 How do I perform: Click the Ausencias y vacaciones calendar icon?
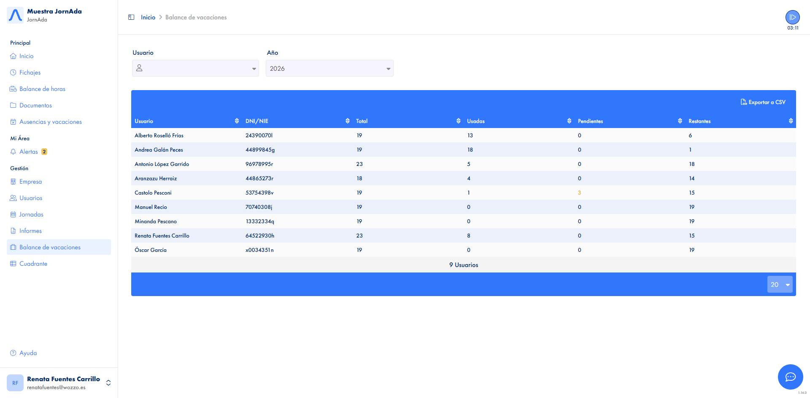coord(13,122)
